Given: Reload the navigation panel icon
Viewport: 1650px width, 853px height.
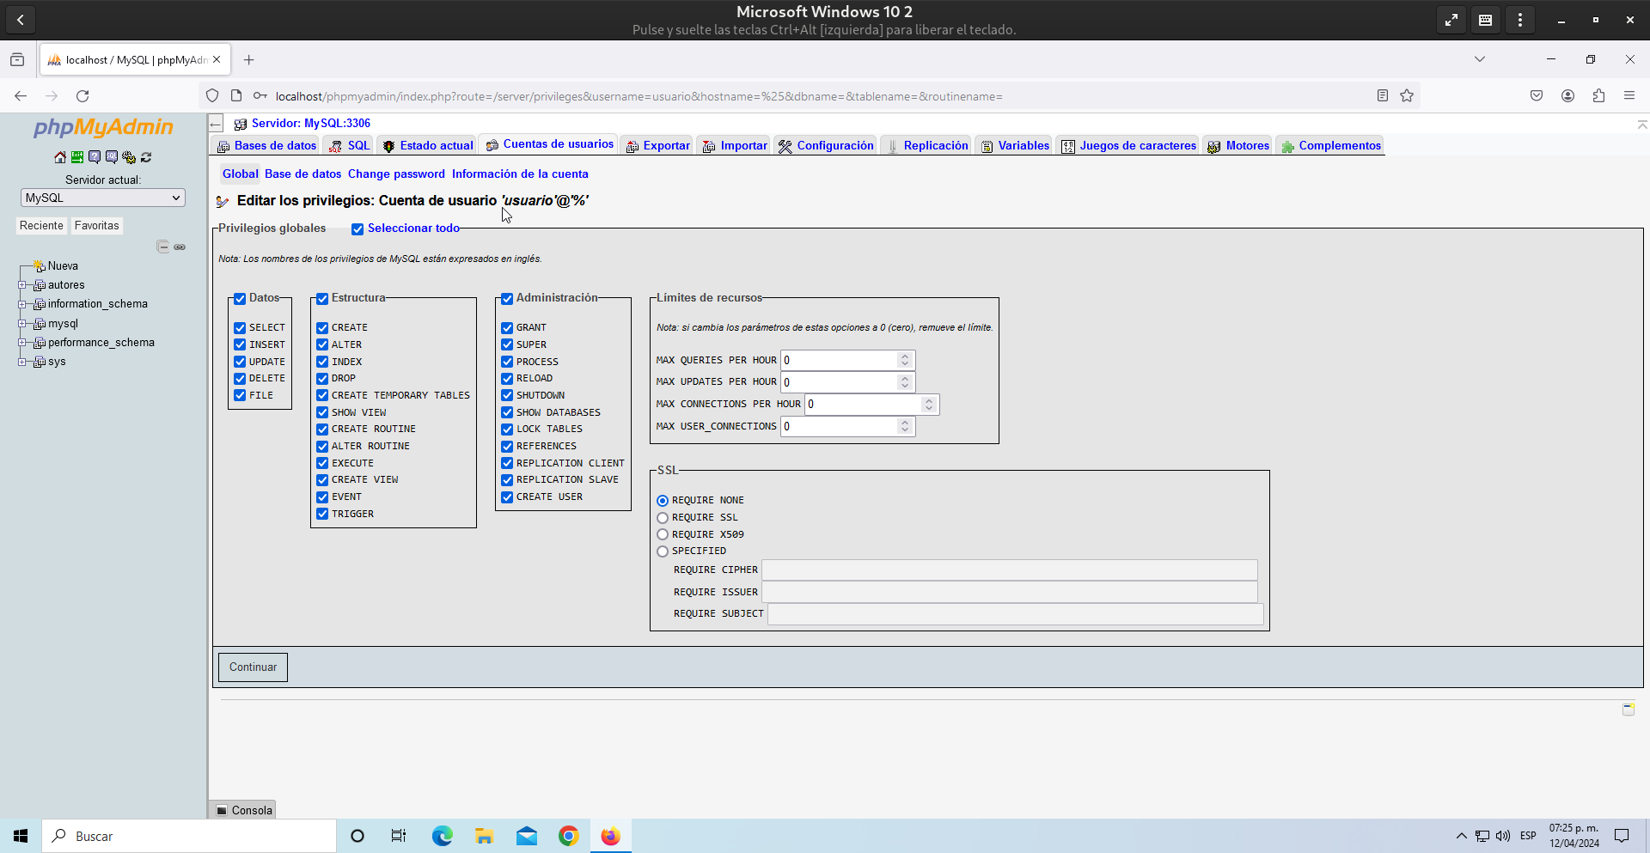Looking at the screenshot, I should (146, 157).
